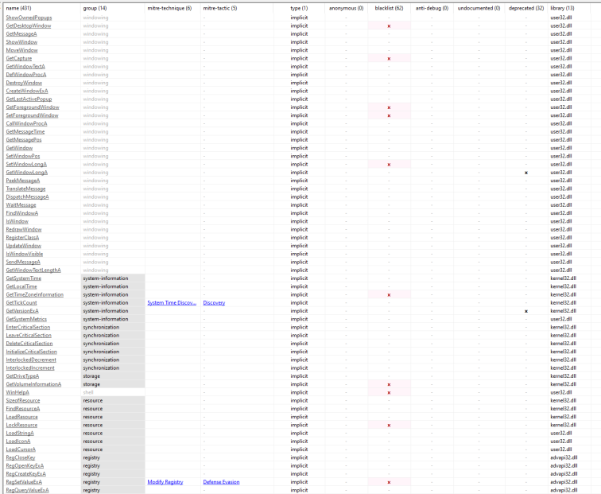Click the blacklist x mark for LockResource
Screen dimensions: 601x494
389,426
